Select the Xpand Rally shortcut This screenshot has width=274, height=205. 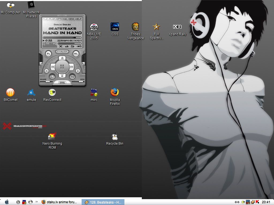coord(177,29)
